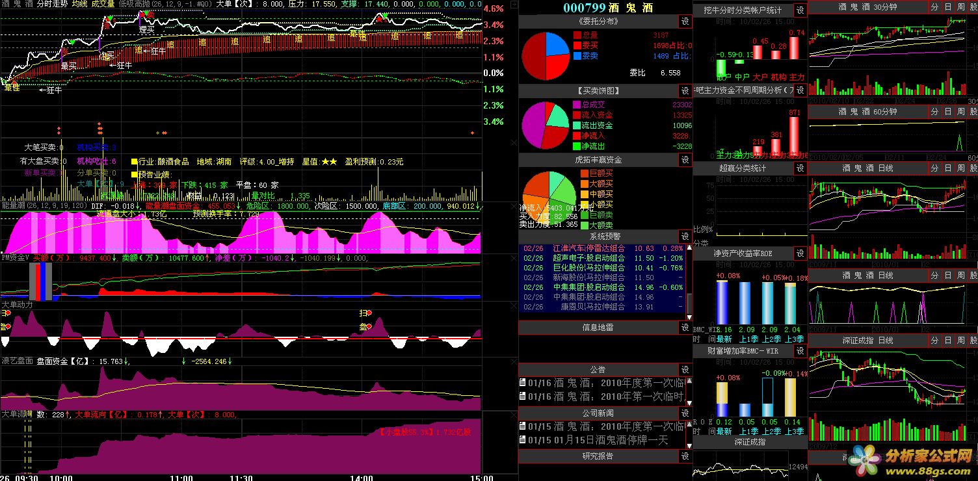The height and width of the screenshot is (481, 978).
Task: Select 分 tab on 深证成指 日线 chart
Action: [x=934, y=341]
